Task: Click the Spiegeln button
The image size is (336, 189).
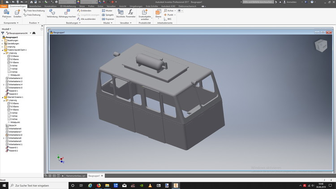Action: (107, 14)
